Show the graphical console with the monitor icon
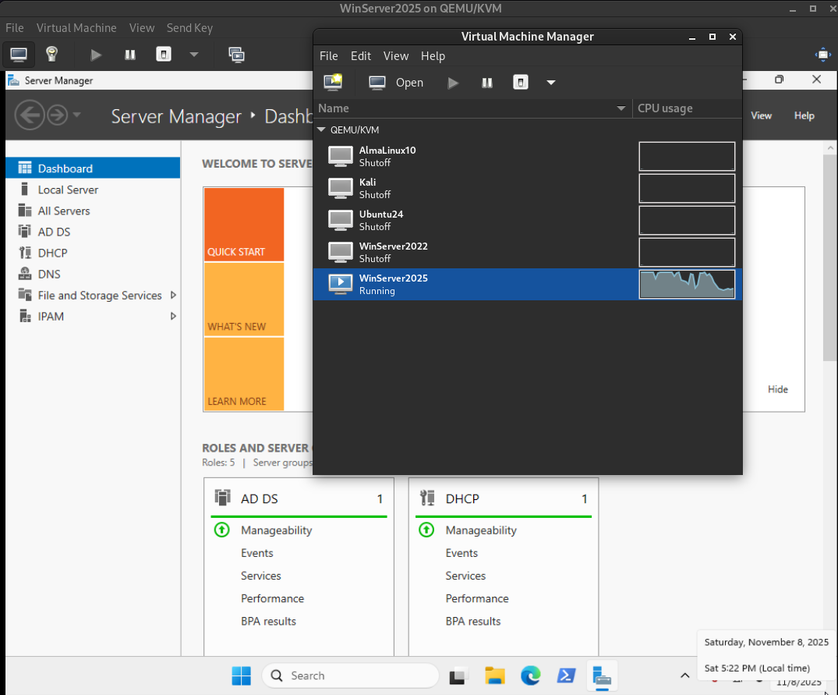The height and width of the screenshot is (695, 838). tap(18, 55)
